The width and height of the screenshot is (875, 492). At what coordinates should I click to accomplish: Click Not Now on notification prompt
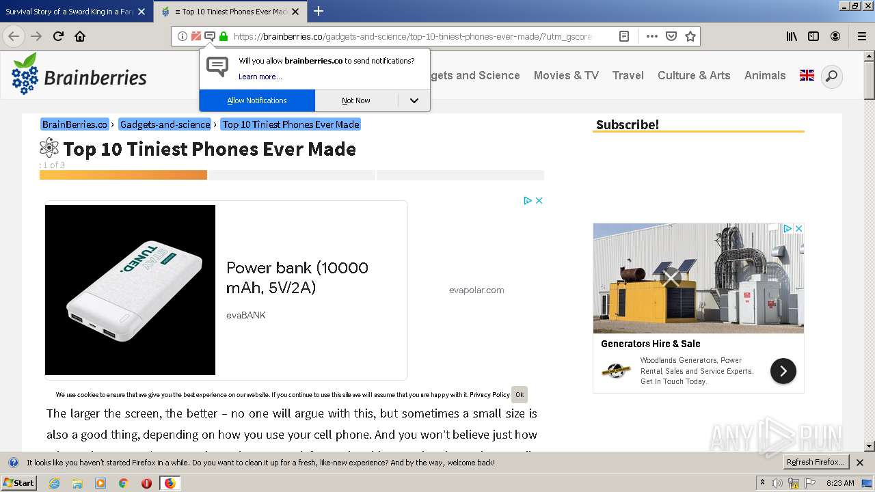(x=356, y=100)
